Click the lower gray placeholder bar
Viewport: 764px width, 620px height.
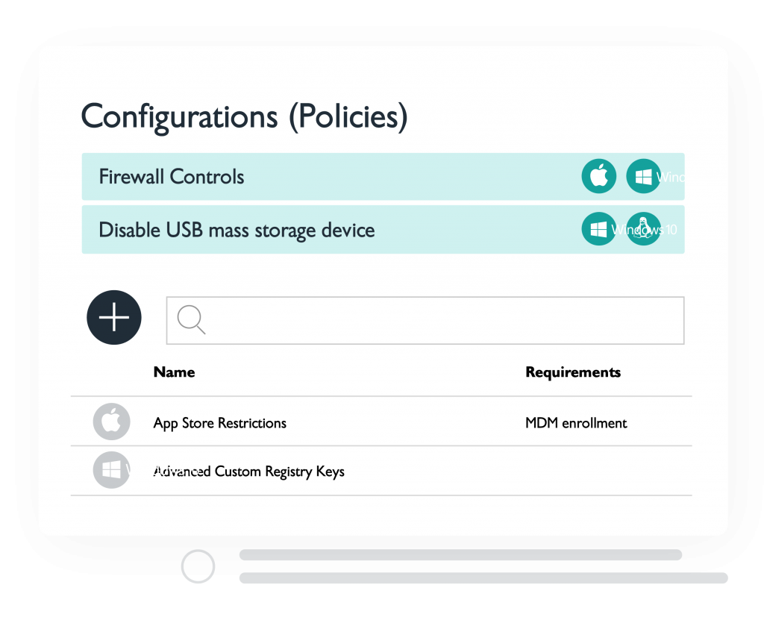coord(483,578)
